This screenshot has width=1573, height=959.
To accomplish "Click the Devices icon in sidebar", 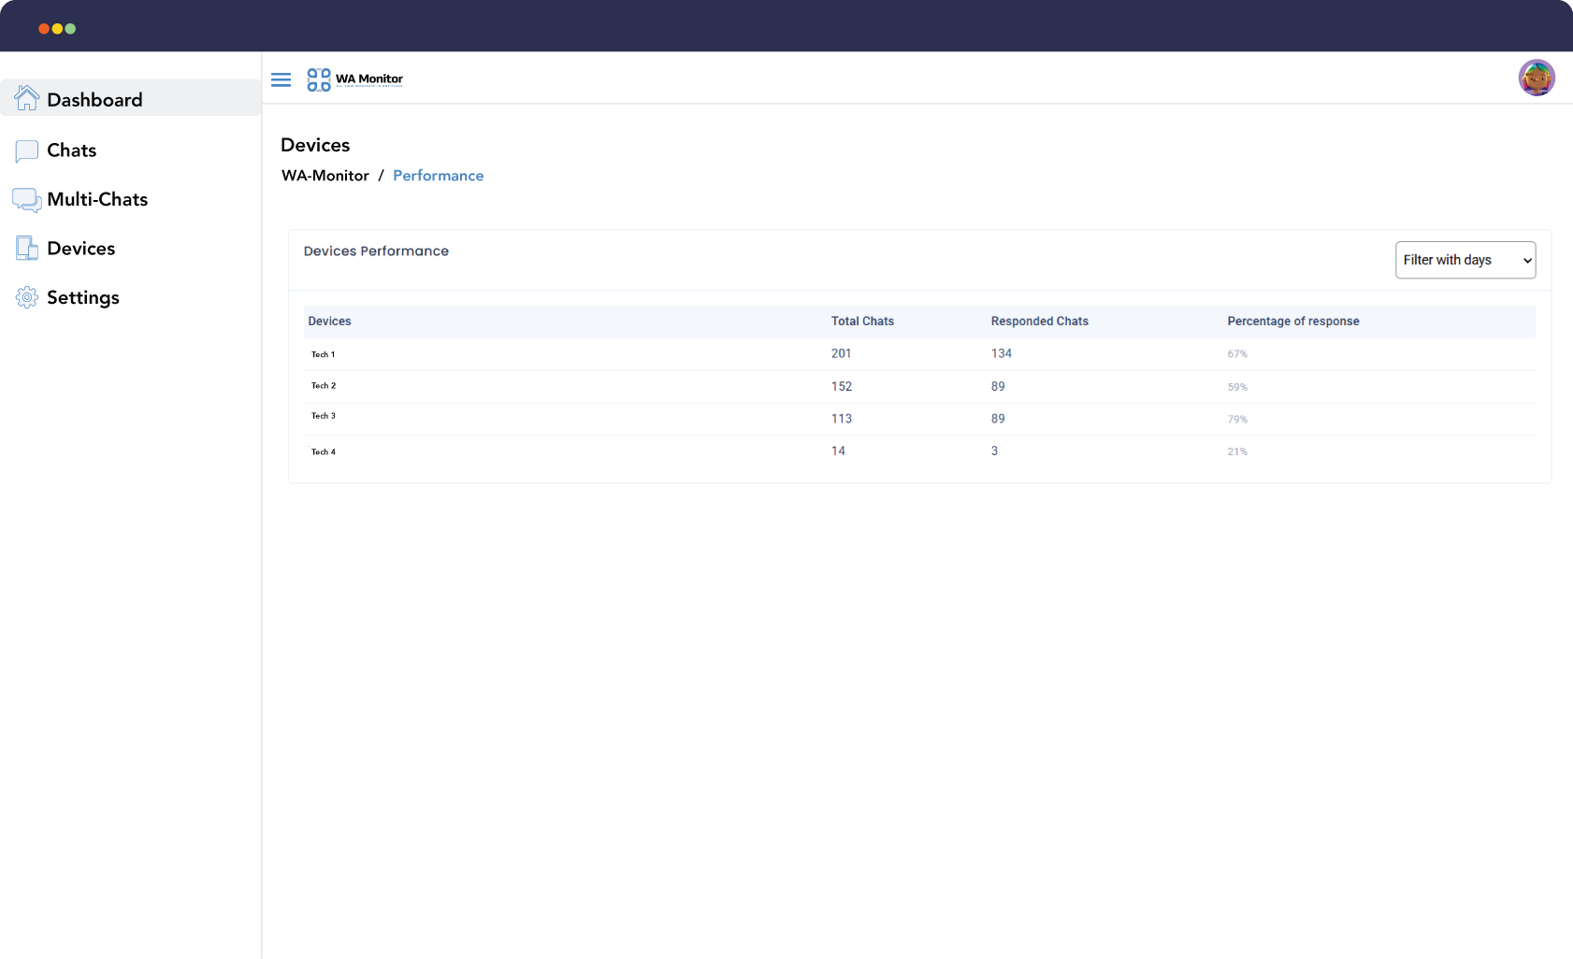I will 26,249.
